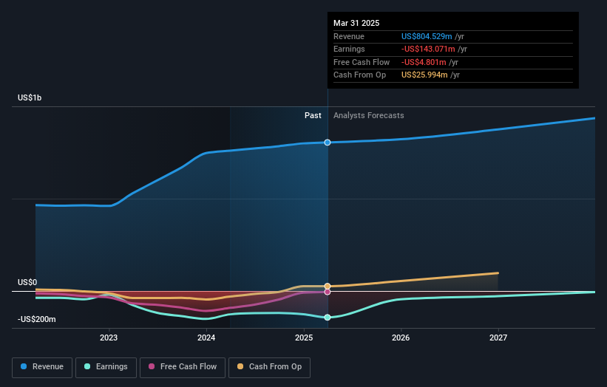Click the Analysts Forecasts label
The image size is (607, 387).
pos(368,115)
